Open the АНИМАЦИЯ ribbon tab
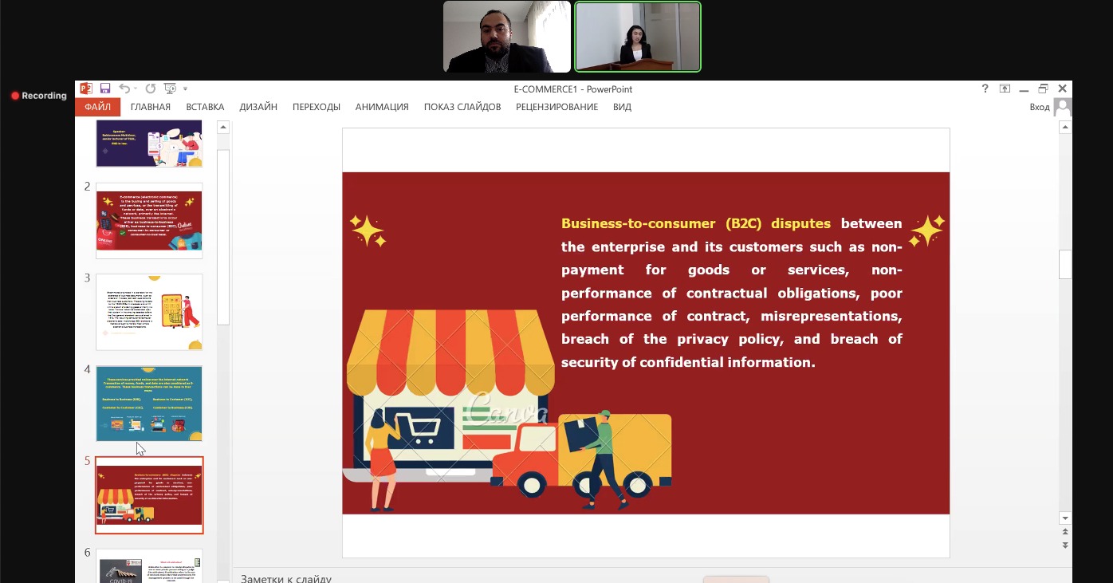The image size is (1113, 583). coord(382,107)
